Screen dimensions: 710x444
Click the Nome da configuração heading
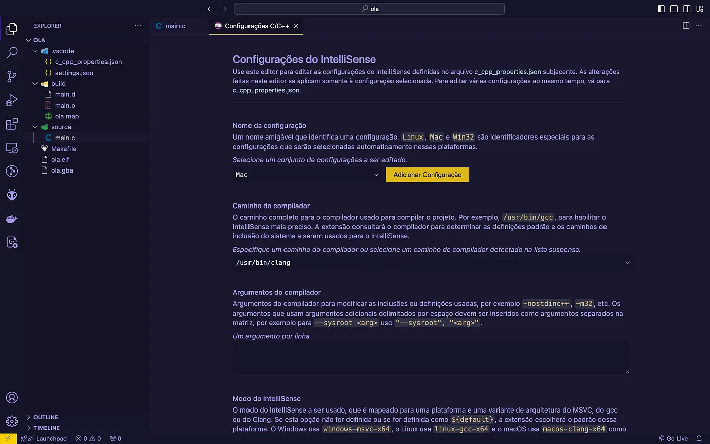pos(269,126)
